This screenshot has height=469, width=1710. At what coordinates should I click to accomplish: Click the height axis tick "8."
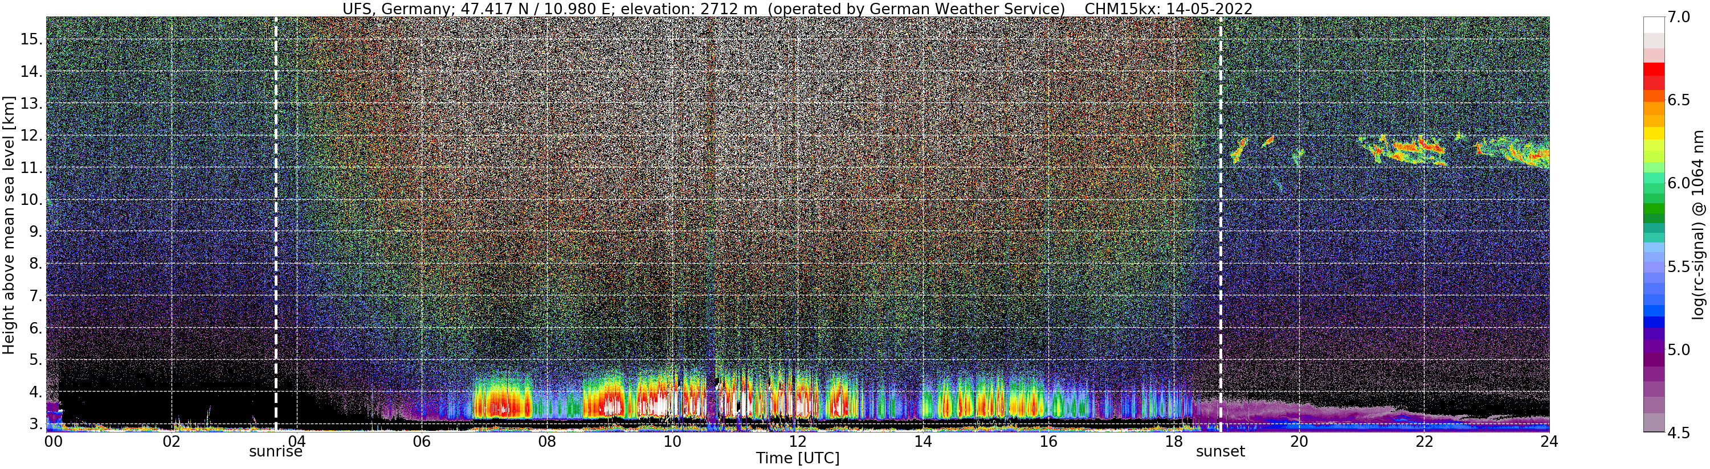pos(36,264)
